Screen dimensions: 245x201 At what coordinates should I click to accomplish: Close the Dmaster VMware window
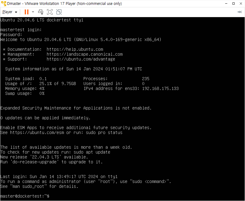click(241, 3)
